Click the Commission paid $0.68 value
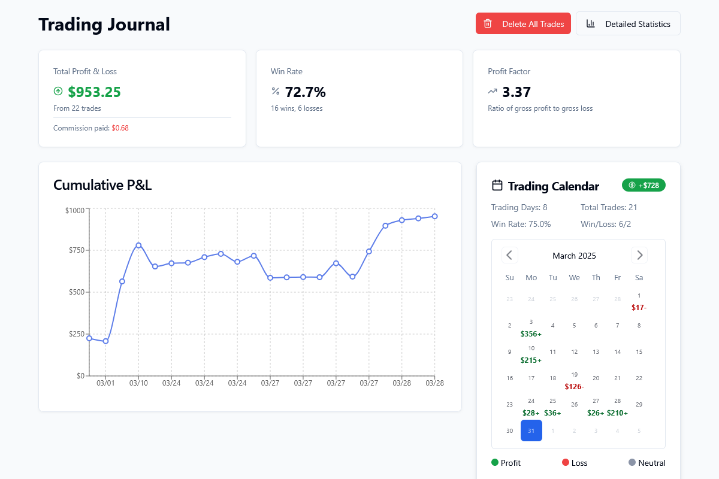 click(120, 128)
